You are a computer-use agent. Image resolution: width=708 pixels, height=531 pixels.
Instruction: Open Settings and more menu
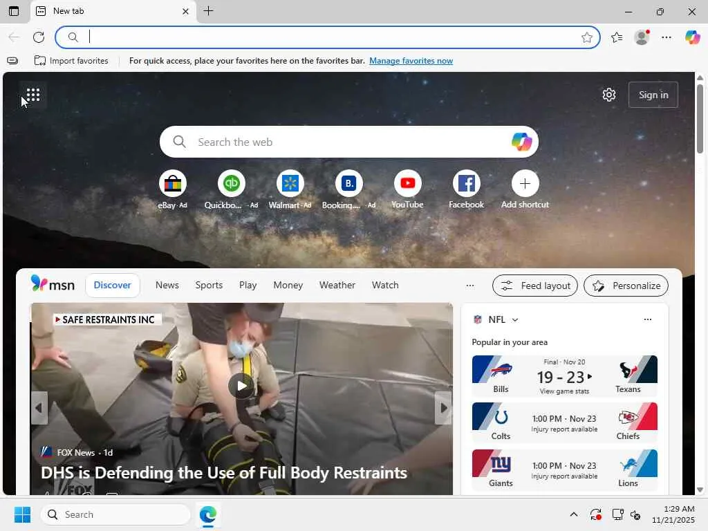point(667,37)
